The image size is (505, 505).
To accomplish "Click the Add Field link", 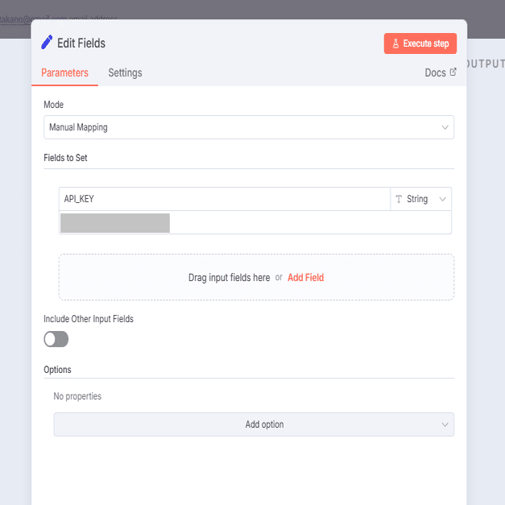I will [x=305, y=277].
